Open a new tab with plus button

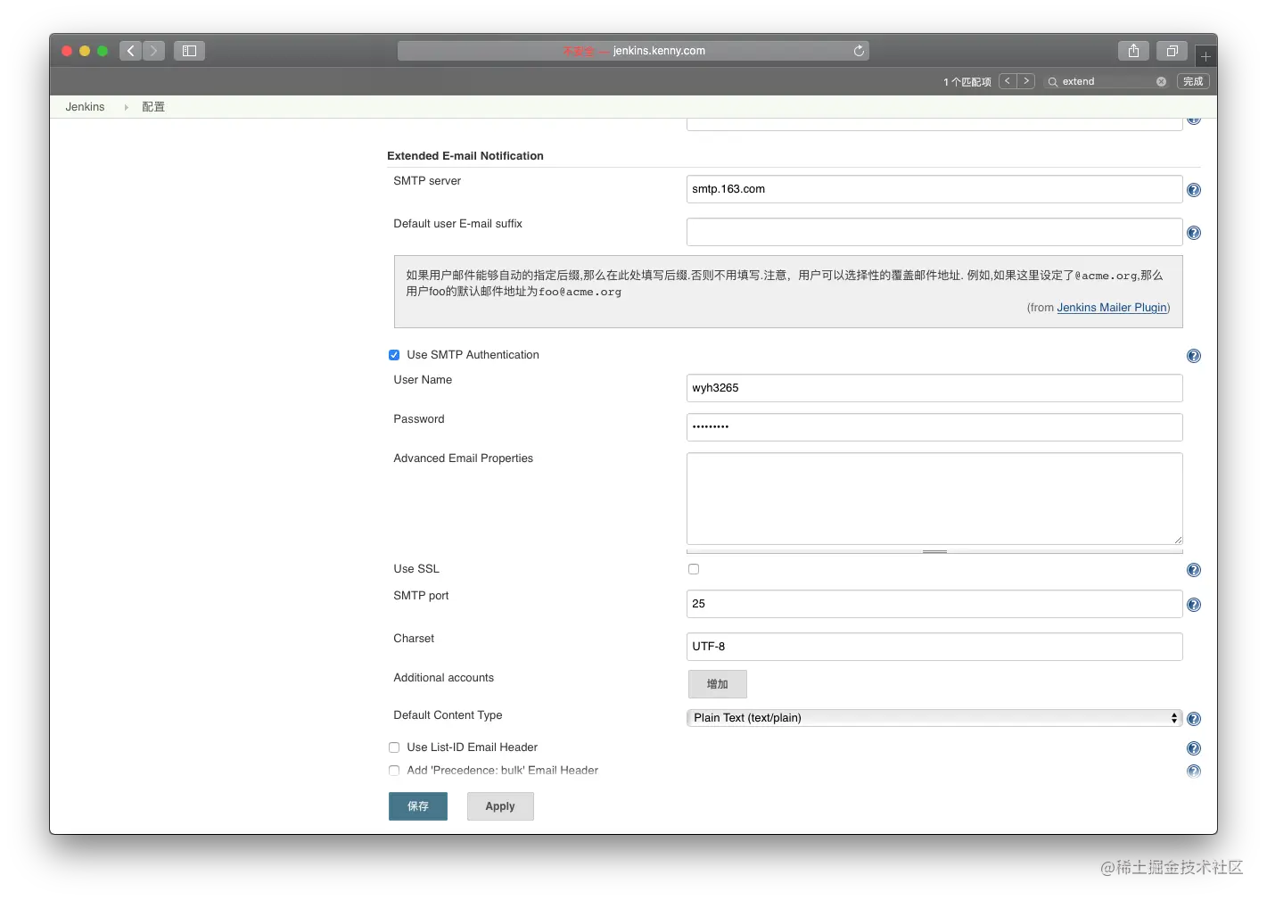[x=1205, y=56]
